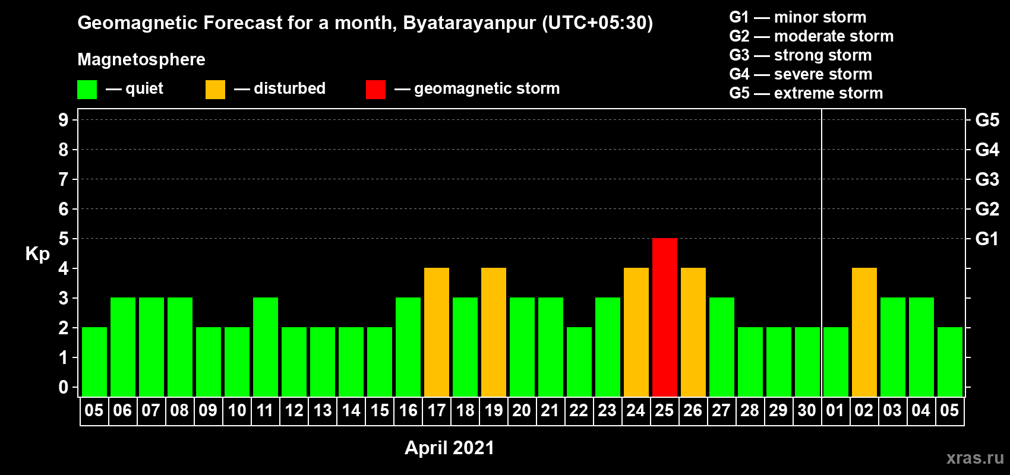
Task: Click 'G2 — moderate storm' legend line
Action: [x=812, y=36]
